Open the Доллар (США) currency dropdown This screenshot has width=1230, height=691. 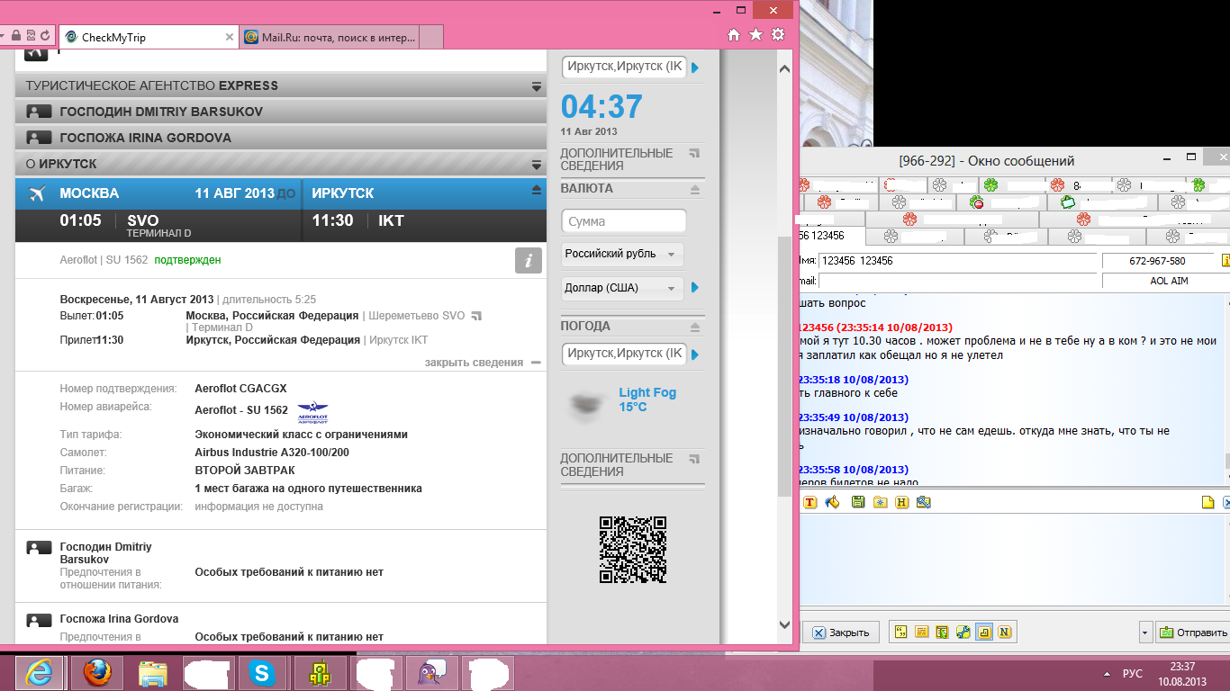(x=622, y=288)
